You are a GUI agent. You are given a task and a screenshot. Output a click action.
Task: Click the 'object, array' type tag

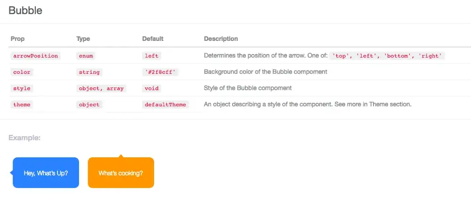[x=101, y=88]
